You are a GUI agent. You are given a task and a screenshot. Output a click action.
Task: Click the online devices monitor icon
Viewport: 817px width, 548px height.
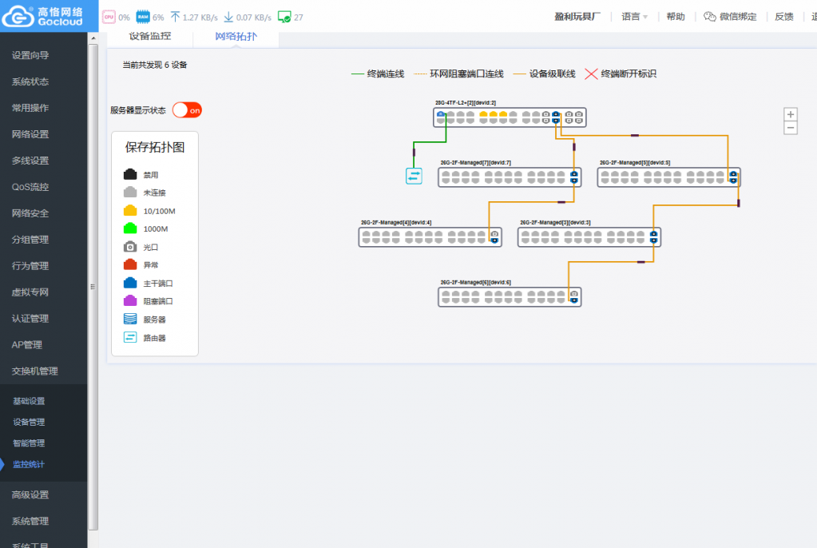(x=284, y=17)
